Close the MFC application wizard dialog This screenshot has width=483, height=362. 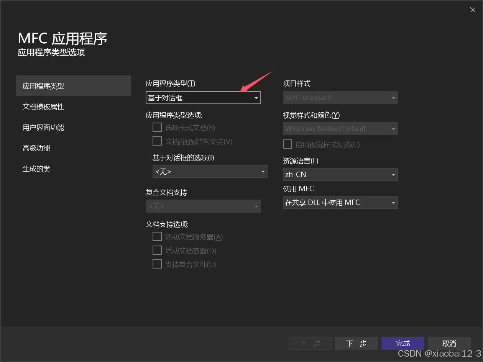473,10
